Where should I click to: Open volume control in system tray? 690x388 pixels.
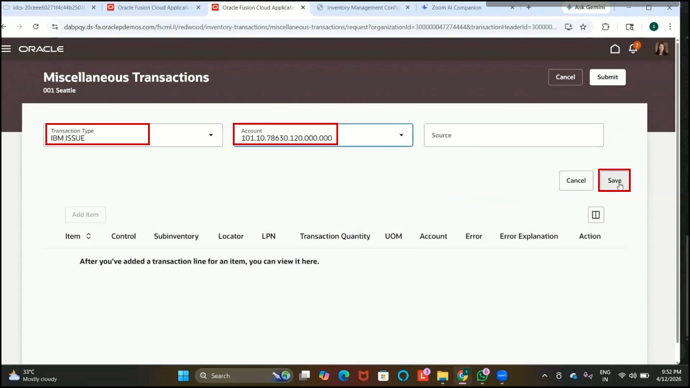(633, 376)
